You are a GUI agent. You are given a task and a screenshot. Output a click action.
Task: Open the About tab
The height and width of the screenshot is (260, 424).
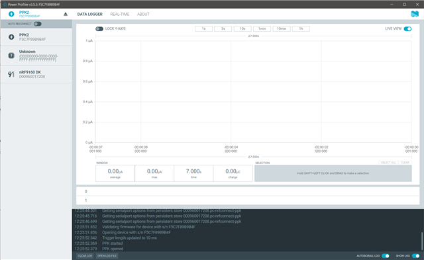[x=143, y=14]
